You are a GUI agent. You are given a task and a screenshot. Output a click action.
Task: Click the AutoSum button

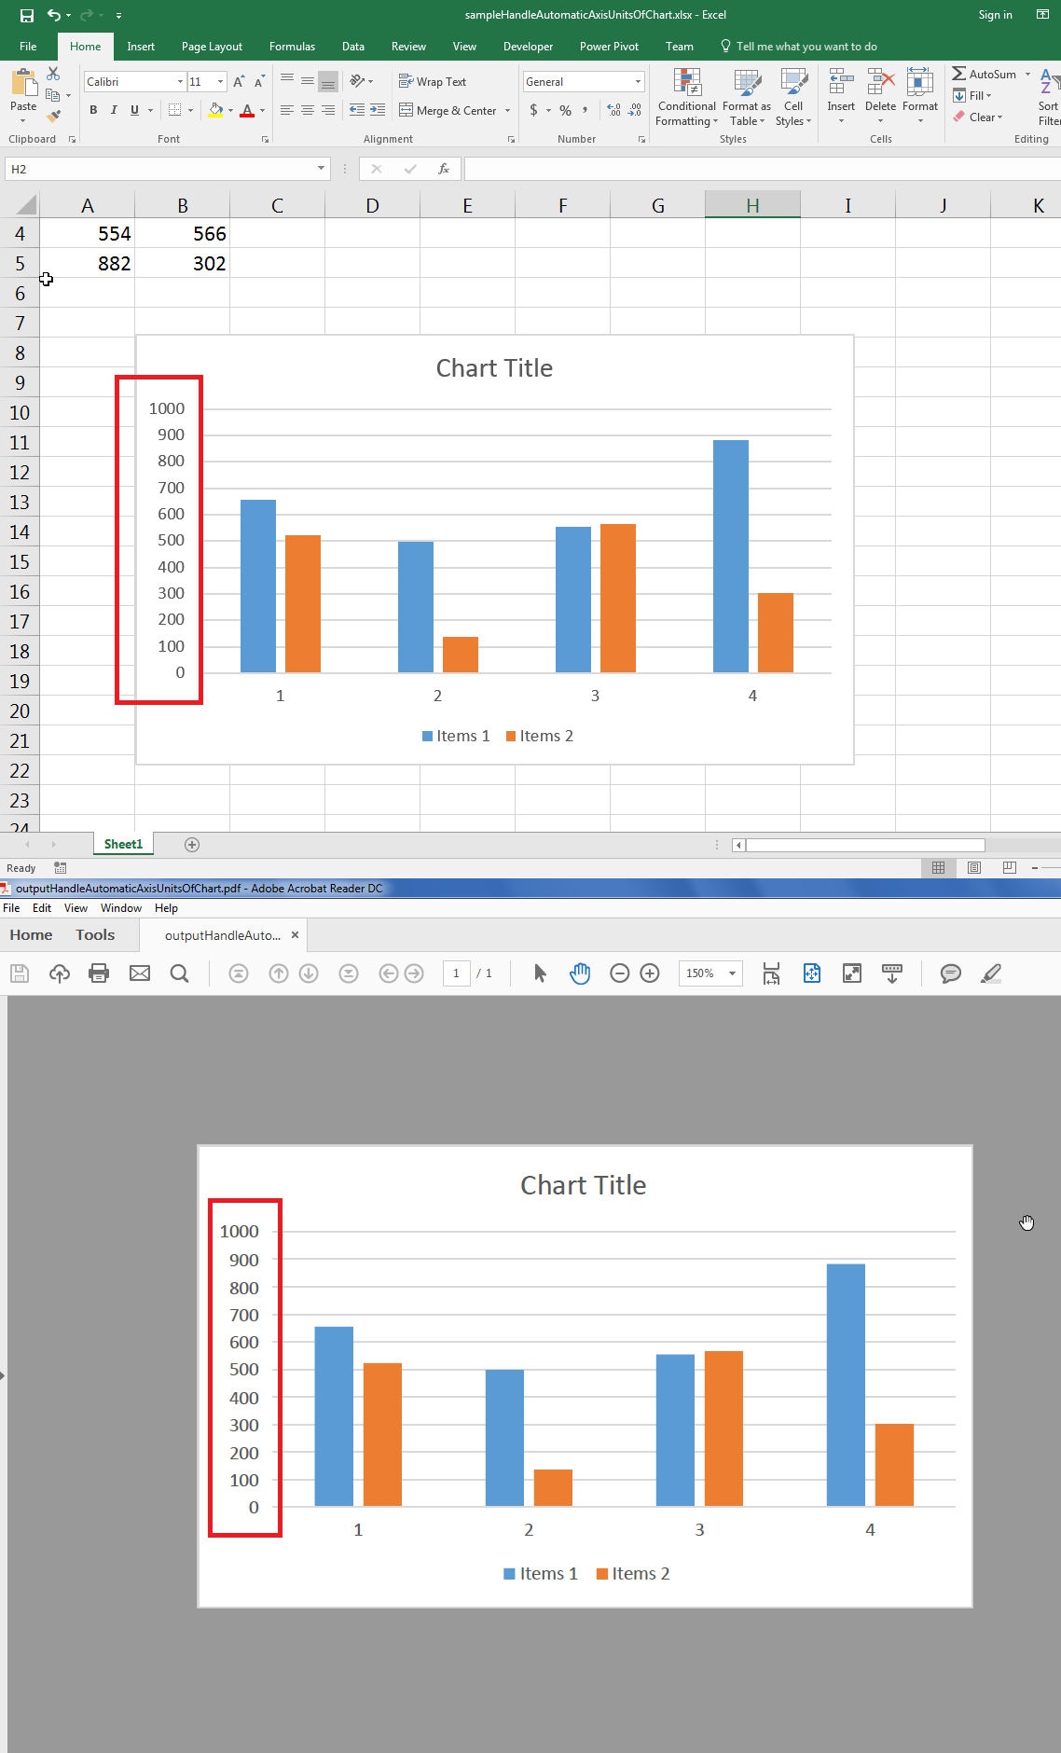pyautogui.click(x=985, y=74)
